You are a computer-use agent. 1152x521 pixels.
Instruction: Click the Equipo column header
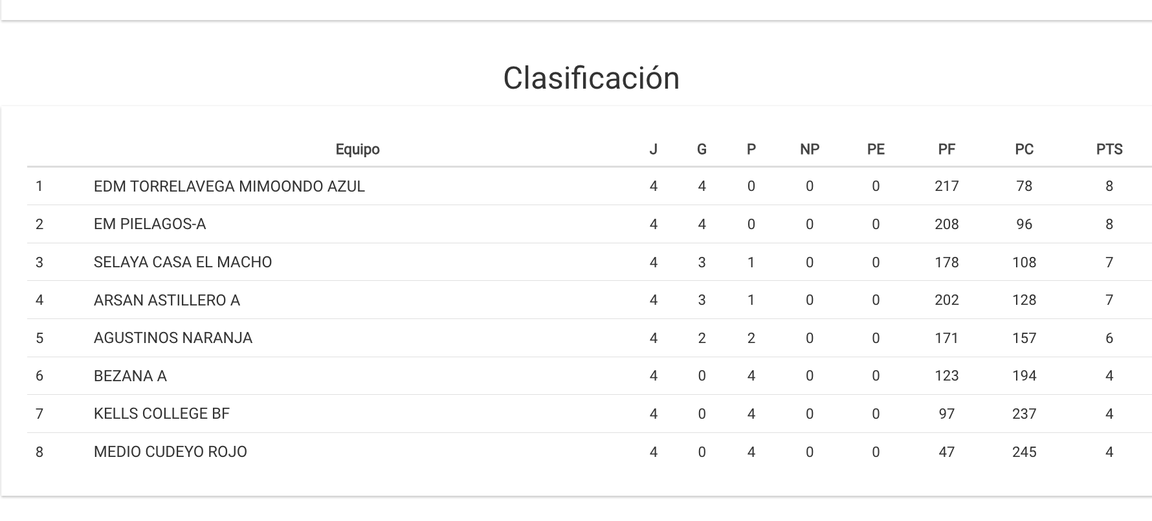click(357, 150)
